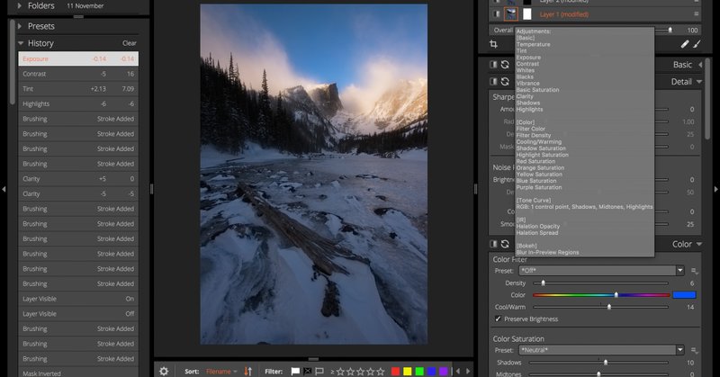The height and width of the screenshot is (377, 720).
Task: Toggle the Basic panel on/off switch
Action: click(493, 65)
